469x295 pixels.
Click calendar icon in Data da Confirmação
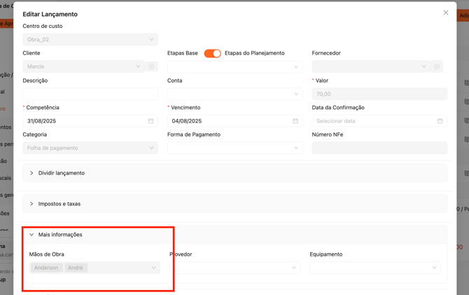(440, 121)
